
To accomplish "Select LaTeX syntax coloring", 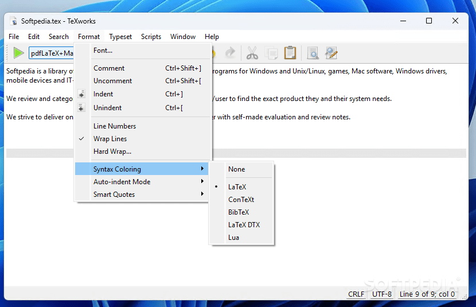I will 241,186.
